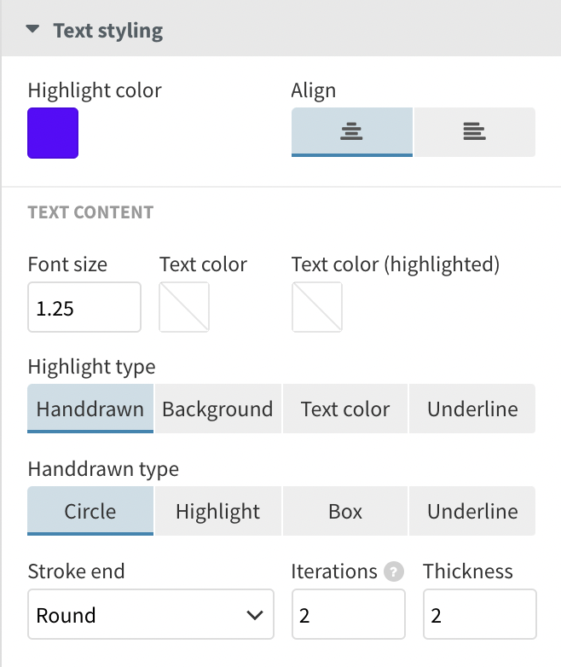Choose Text color highlight type

click(345, 409)
